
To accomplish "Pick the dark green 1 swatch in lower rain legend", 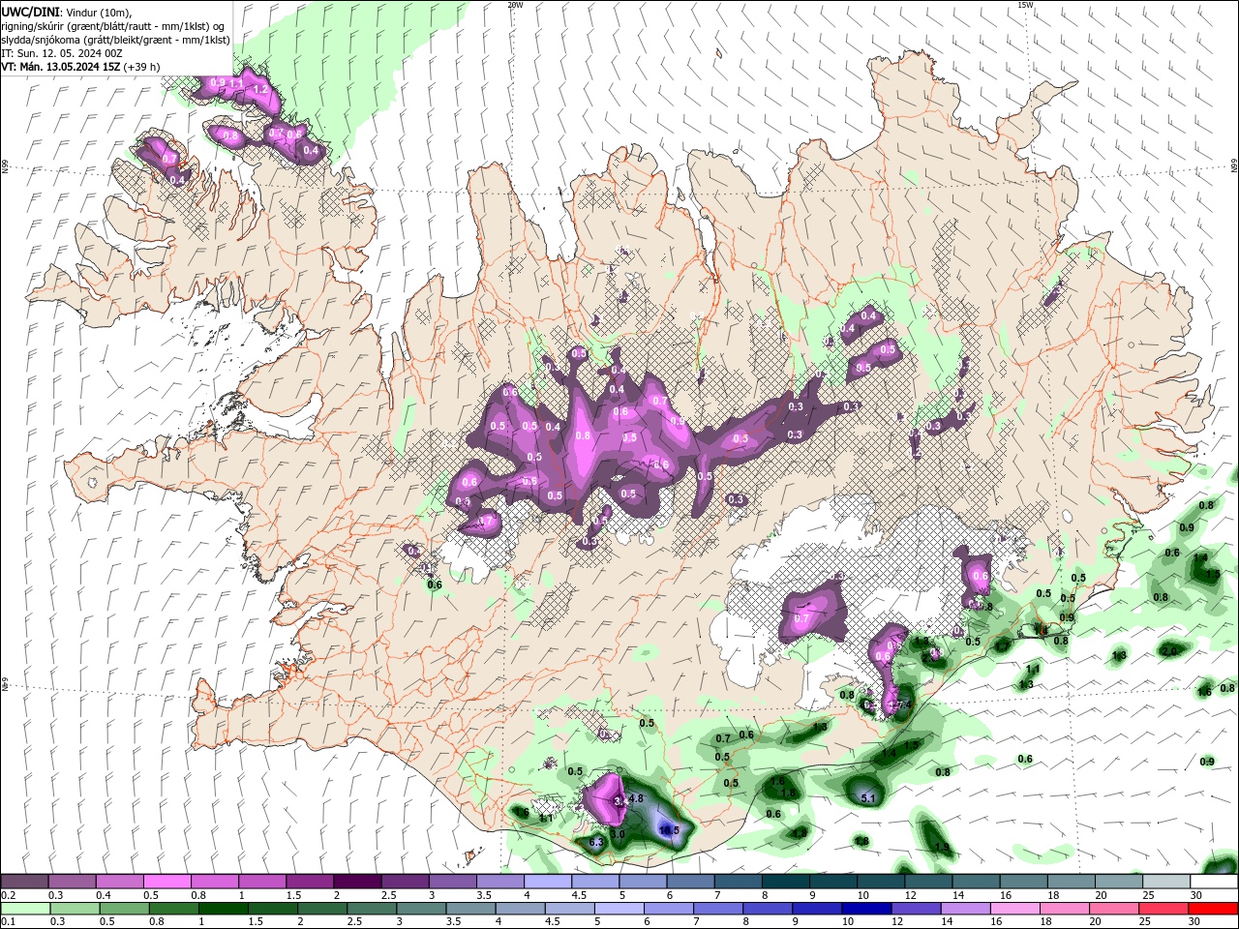I will coord(224,908).
